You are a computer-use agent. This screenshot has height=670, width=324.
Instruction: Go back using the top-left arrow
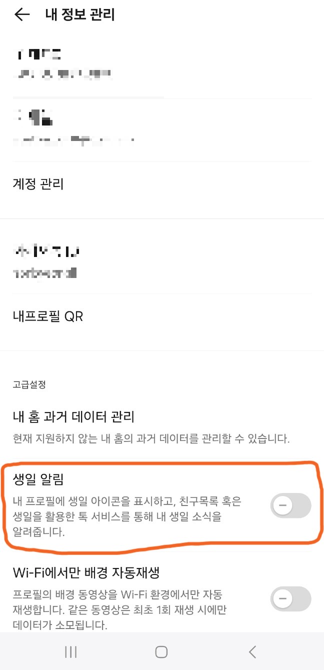pyautogui.click(x=22, y=15)
